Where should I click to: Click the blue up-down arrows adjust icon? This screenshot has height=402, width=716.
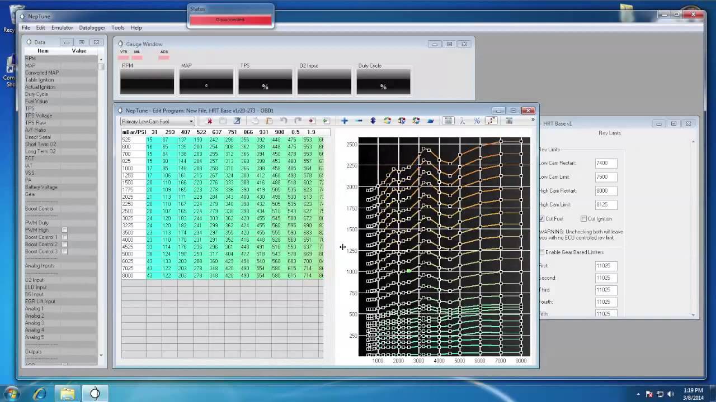[x=373, y=121]
